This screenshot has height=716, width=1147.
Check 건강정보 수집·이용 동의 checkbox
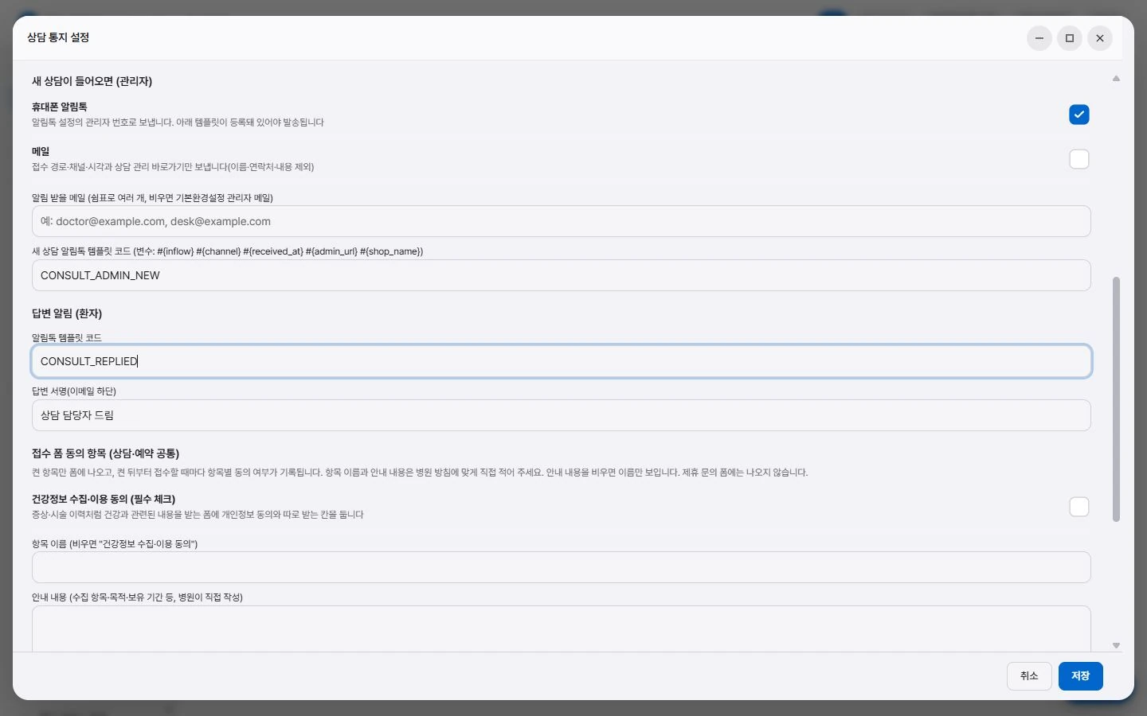1078,507
